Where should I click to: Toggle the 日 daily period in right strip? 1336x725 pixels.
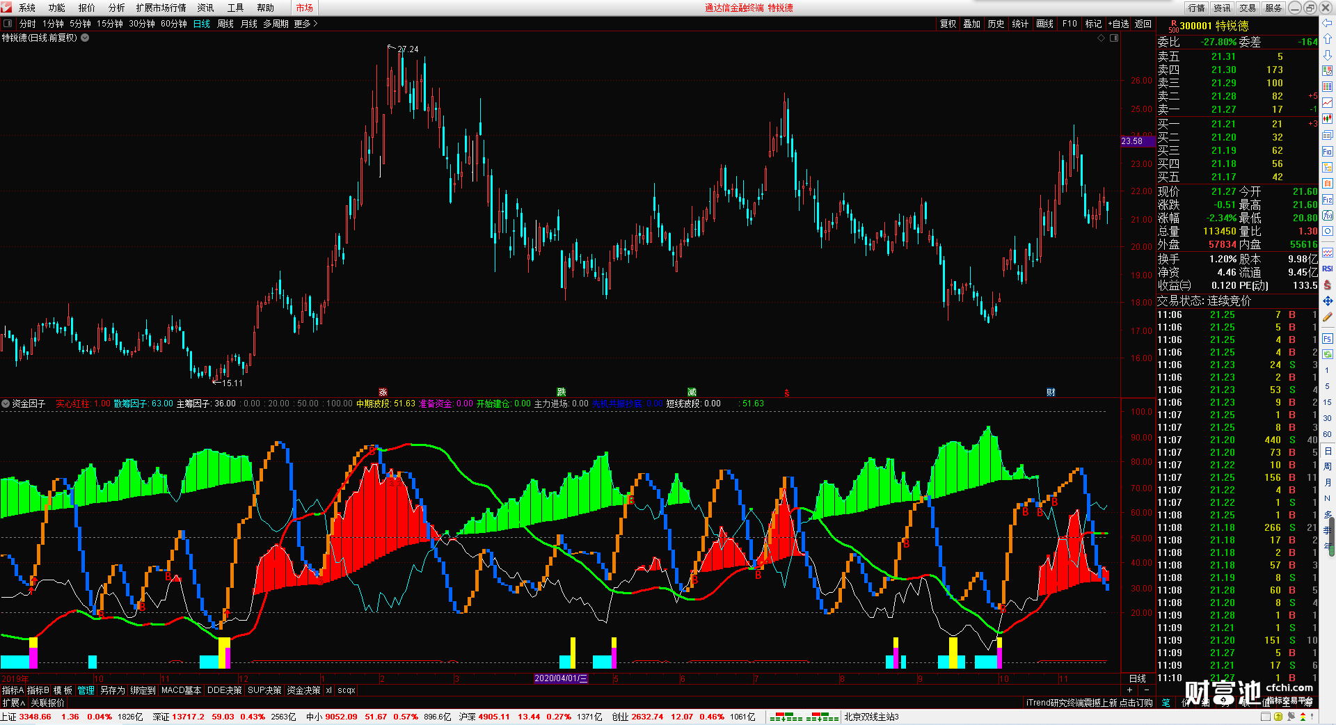1328,451
